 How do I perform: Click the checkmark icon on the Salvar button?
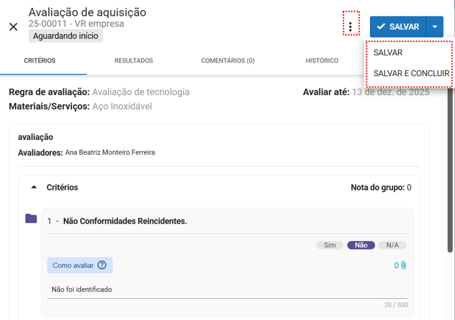(x=381, y=26)
